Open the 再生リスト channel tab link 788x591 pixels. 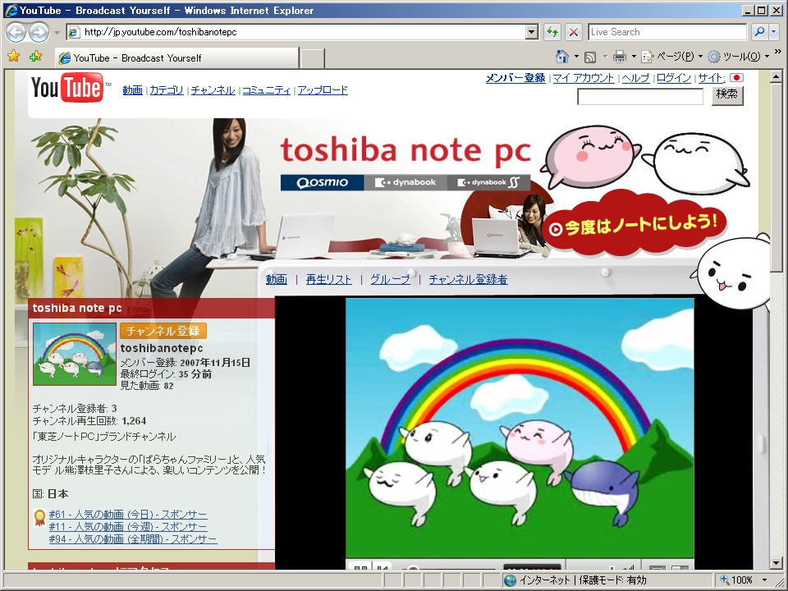click(328, 280)
